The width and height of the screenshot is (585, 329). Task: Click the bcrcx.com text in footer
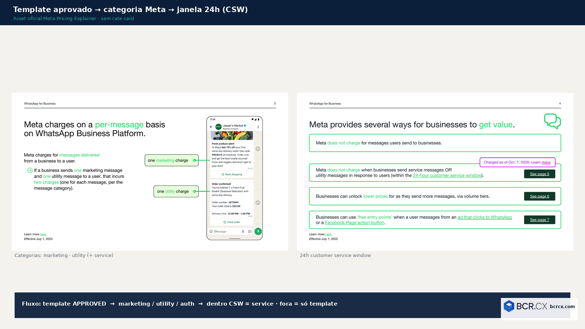[562, 306]
